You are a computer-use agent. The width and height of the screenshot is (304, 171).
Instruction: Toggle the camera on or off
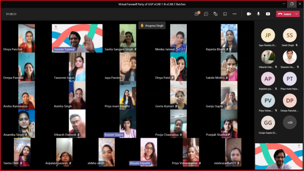[x=249, y=14]
